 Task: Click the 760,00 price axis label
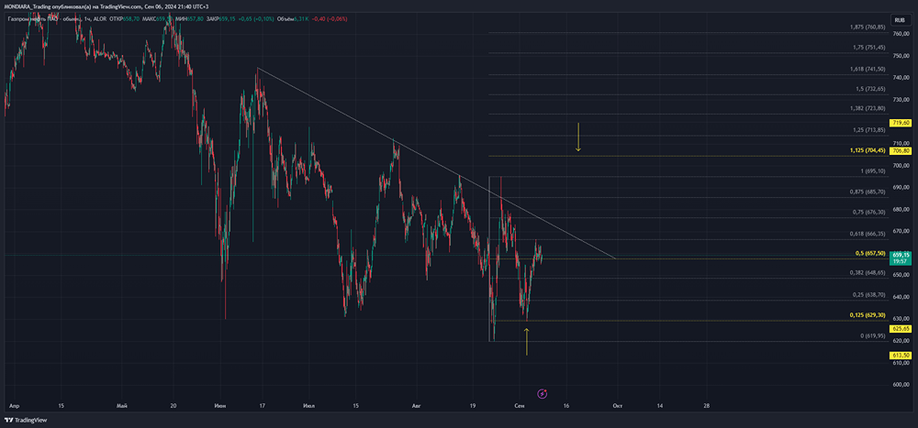click(901, 33)
